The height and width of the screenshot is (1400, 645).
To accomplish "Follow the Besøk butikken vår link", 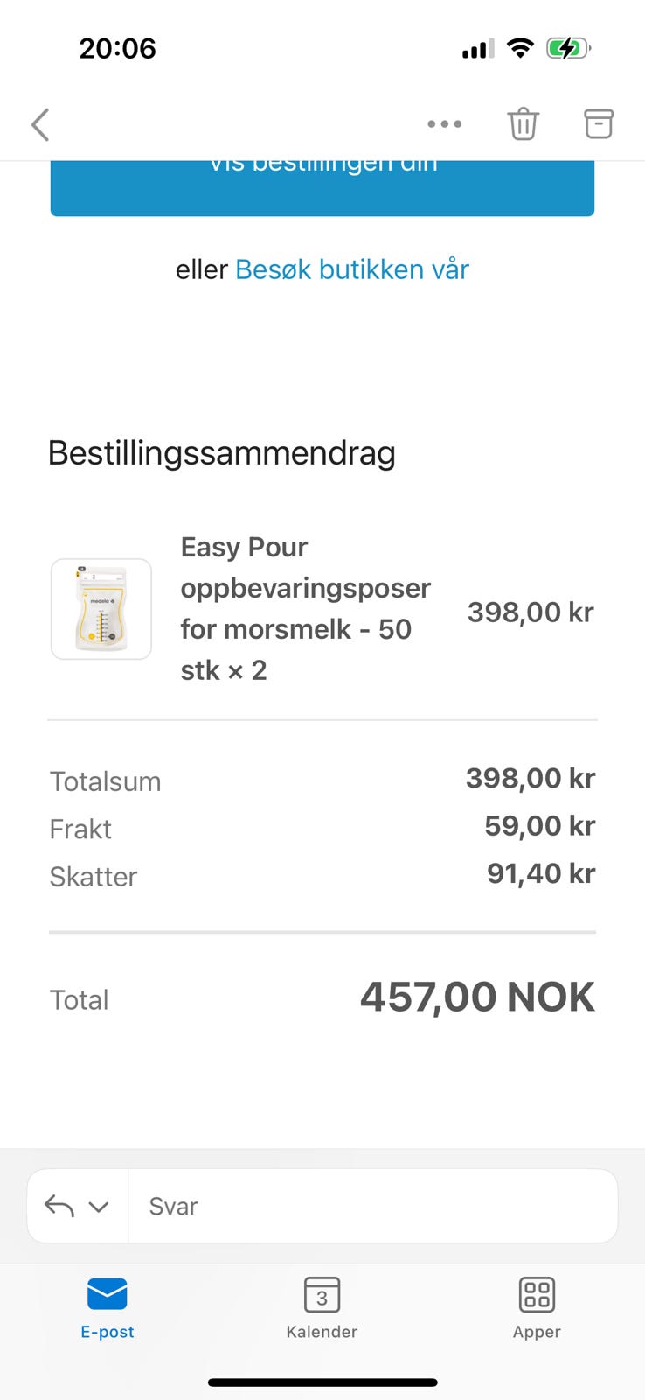I will coord(351,269).
